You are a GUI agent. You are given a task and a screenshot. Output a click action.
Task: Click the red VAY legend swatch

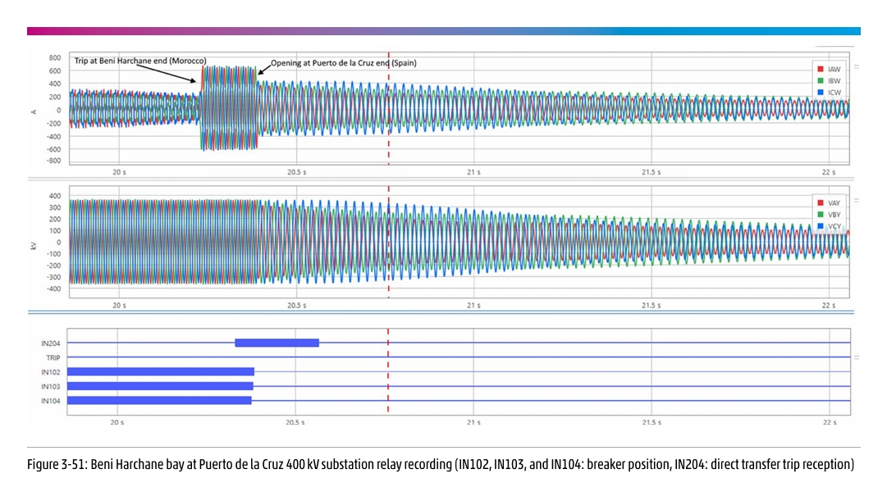click(820, 203)
